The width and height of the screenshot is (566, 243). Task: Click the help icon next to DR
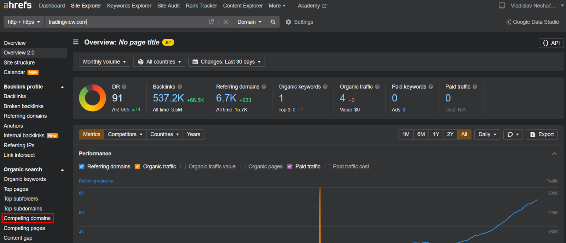(124, 87)
